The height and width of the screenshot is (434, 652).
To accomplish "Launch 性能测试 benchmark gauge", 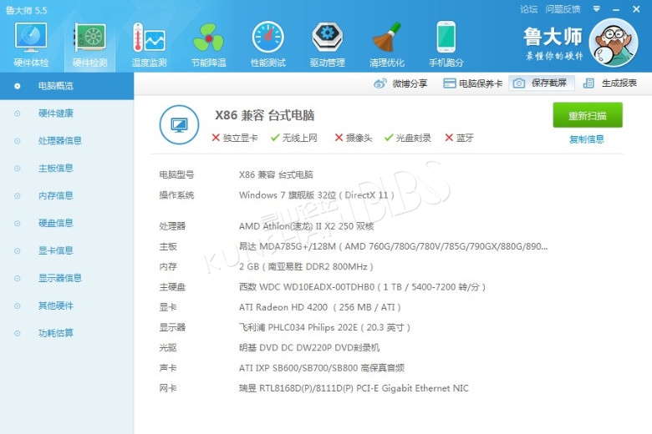I will (268, 45).
